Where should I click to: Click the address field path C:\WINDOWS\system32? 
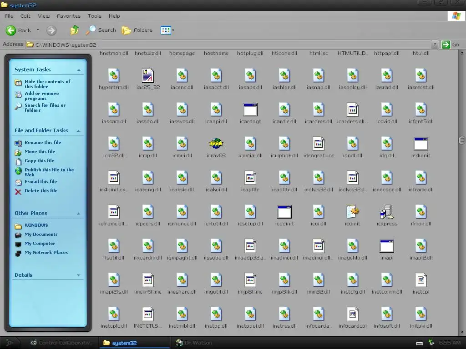66,45
